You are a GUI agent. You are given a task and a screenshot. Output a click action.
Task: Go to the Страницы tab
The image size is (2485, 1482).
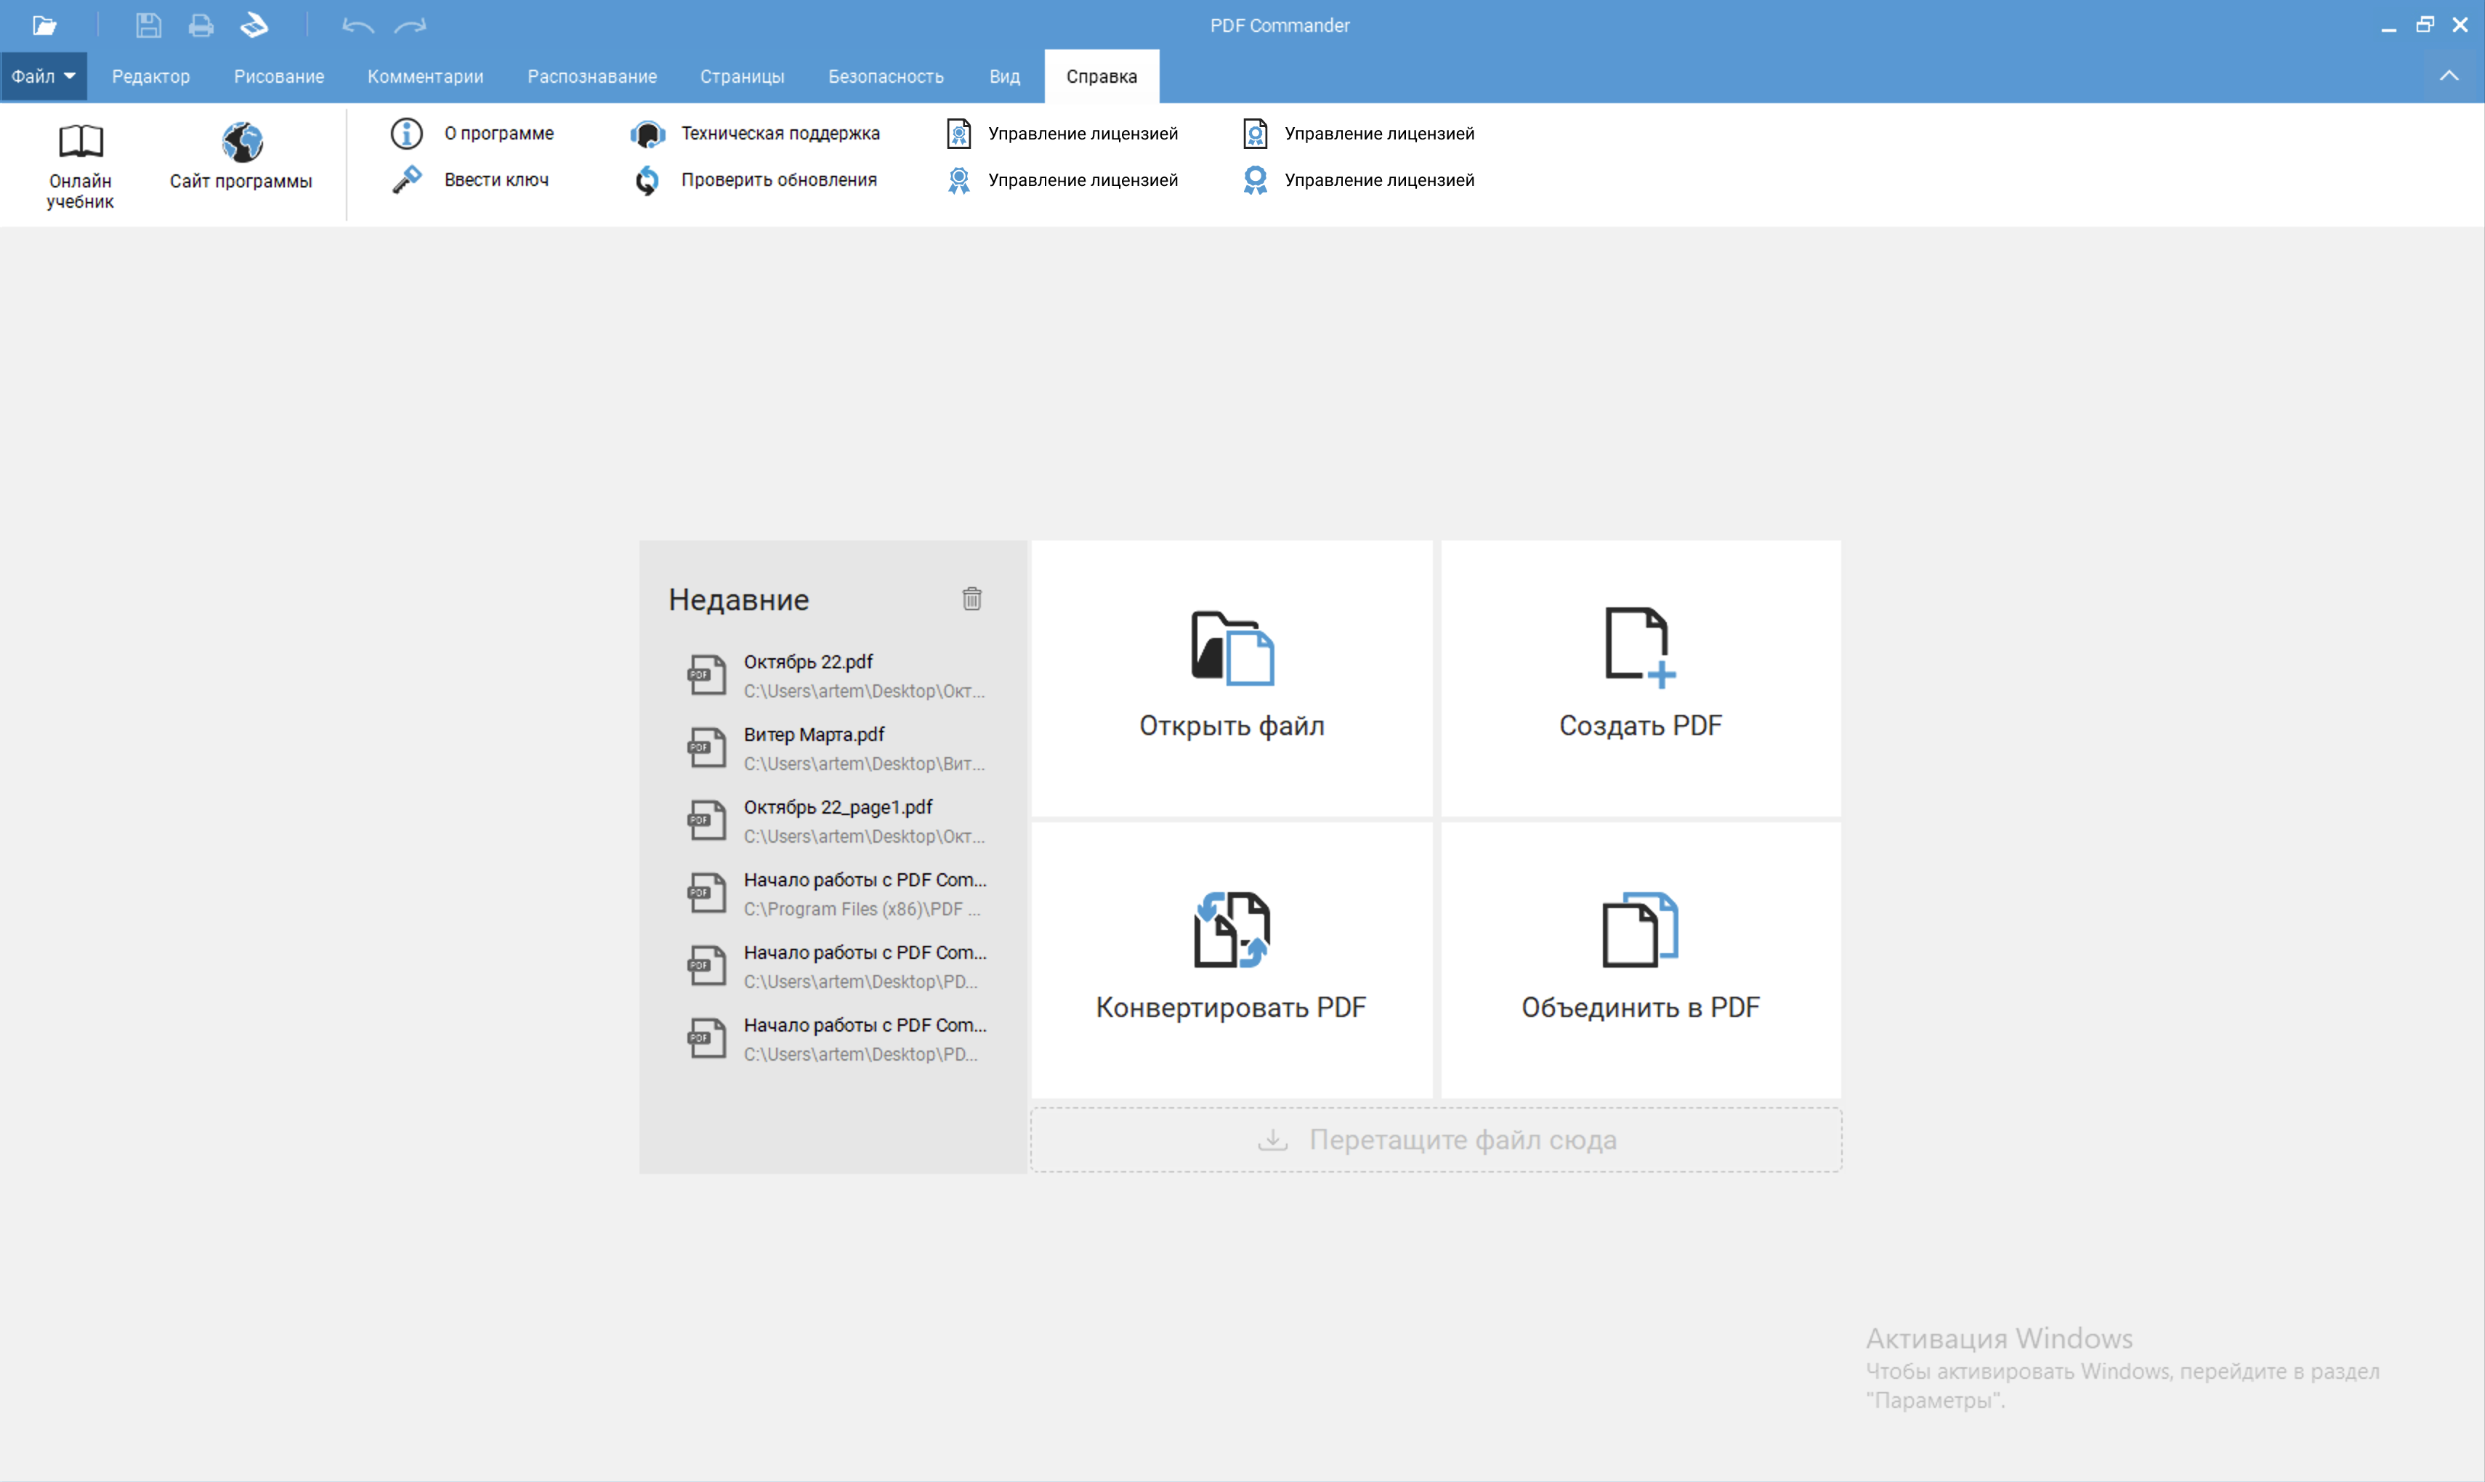click(x=742, y=76)
